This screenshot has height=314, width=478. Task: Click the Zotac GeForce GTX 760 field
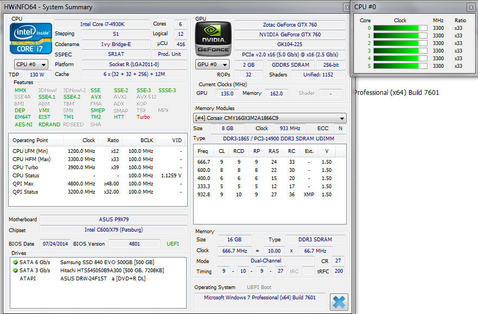pyautogui.click(x=290, y=24)
